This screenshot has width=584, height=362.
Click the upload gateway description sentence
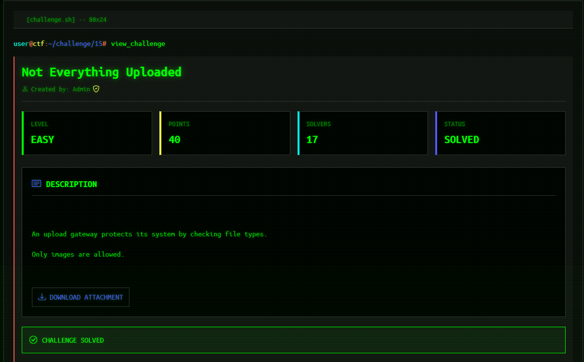149,234
